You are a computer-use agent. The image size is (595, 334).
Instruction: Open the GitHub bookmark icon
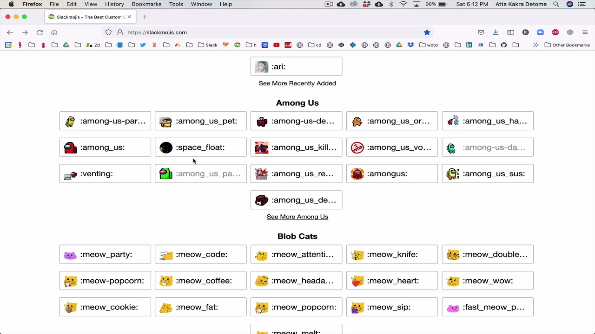504,45
